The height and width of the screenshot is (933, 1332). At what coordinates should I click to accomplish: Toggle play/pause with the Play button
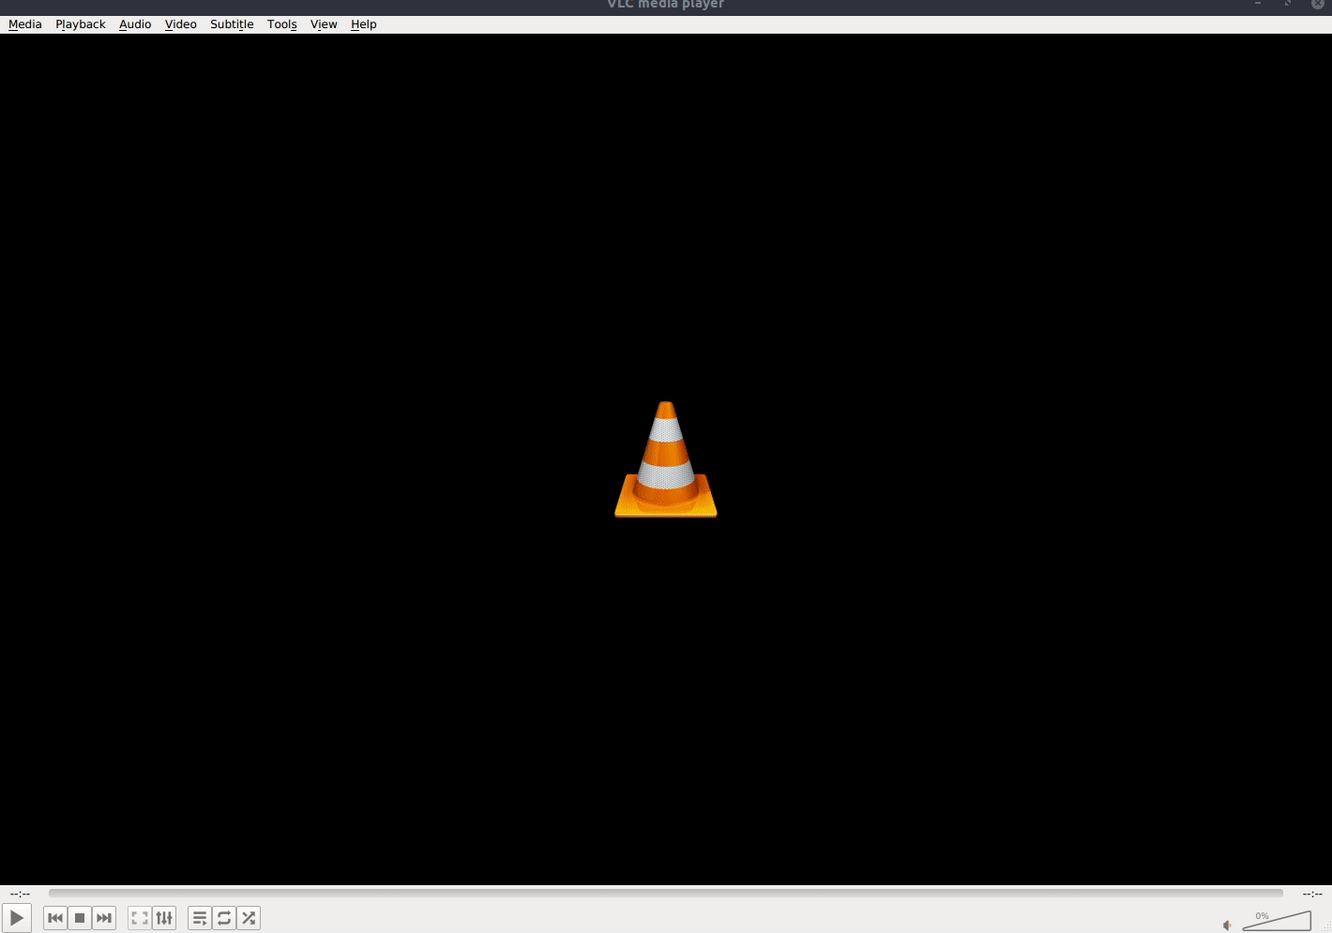17,918
